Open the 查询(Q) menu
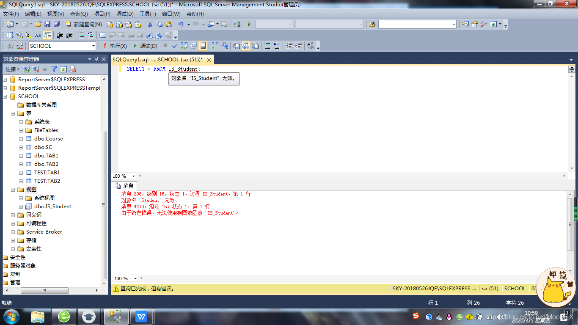 79,14
